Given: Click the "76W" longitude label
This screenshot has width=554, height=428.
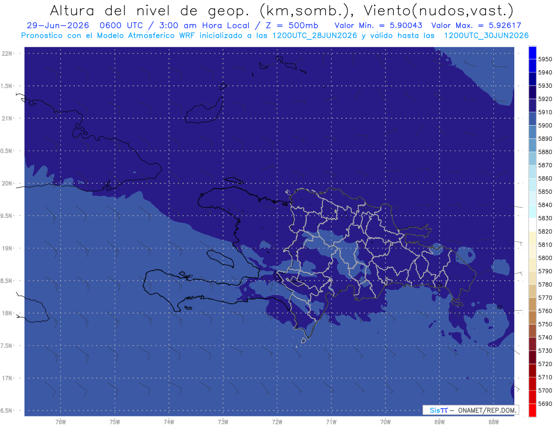Looking at the screenshot, I should tap(60, 422).
